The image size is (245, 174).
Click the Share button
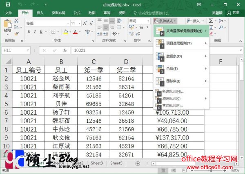[233, 13]
